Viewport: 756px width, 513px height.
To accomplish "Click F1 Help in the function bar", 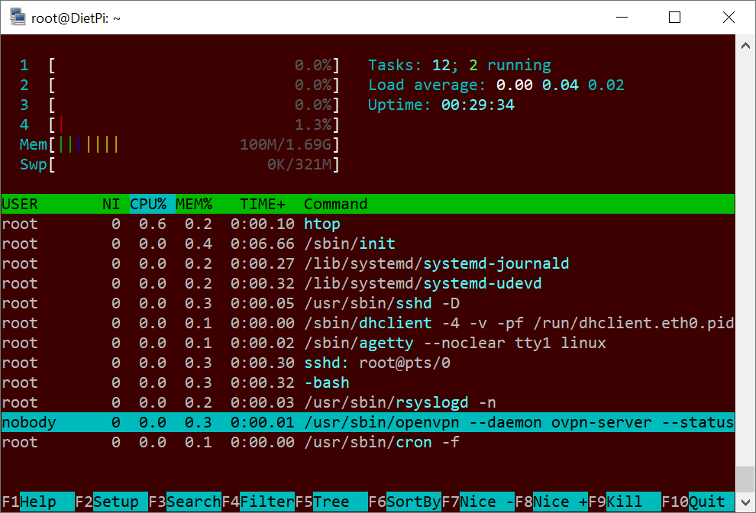I will coord(38,502).
